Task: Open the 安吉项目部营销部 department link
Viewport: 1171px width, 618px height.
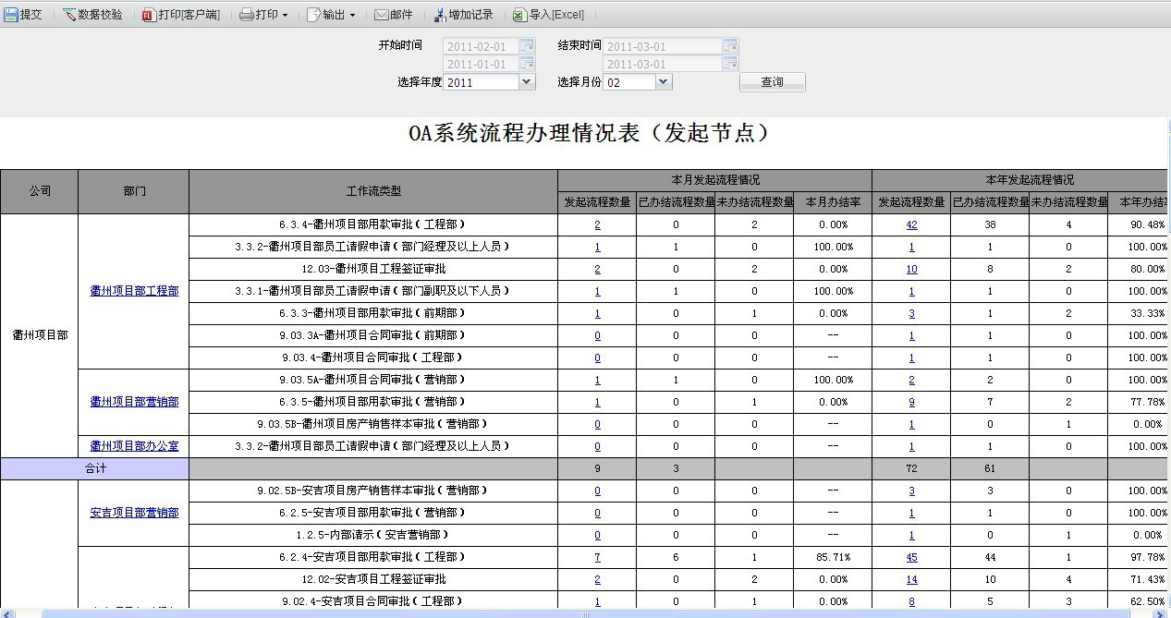Action: pyautogui.click(x=134, y=513)
